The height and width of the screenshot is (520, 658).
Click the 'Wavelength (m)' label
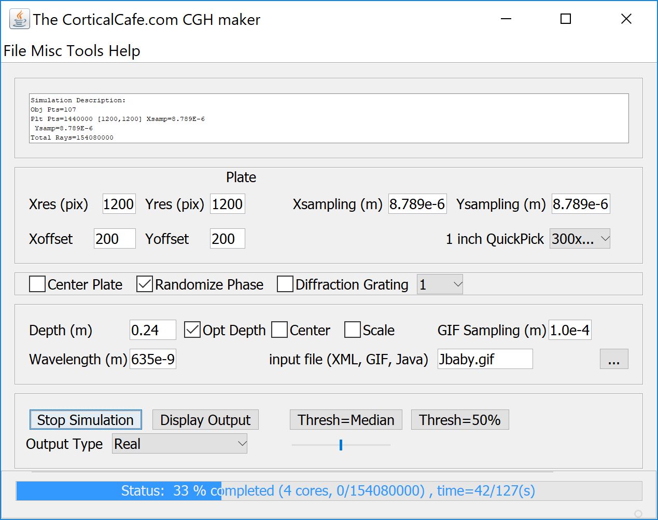tap(78, 359)
